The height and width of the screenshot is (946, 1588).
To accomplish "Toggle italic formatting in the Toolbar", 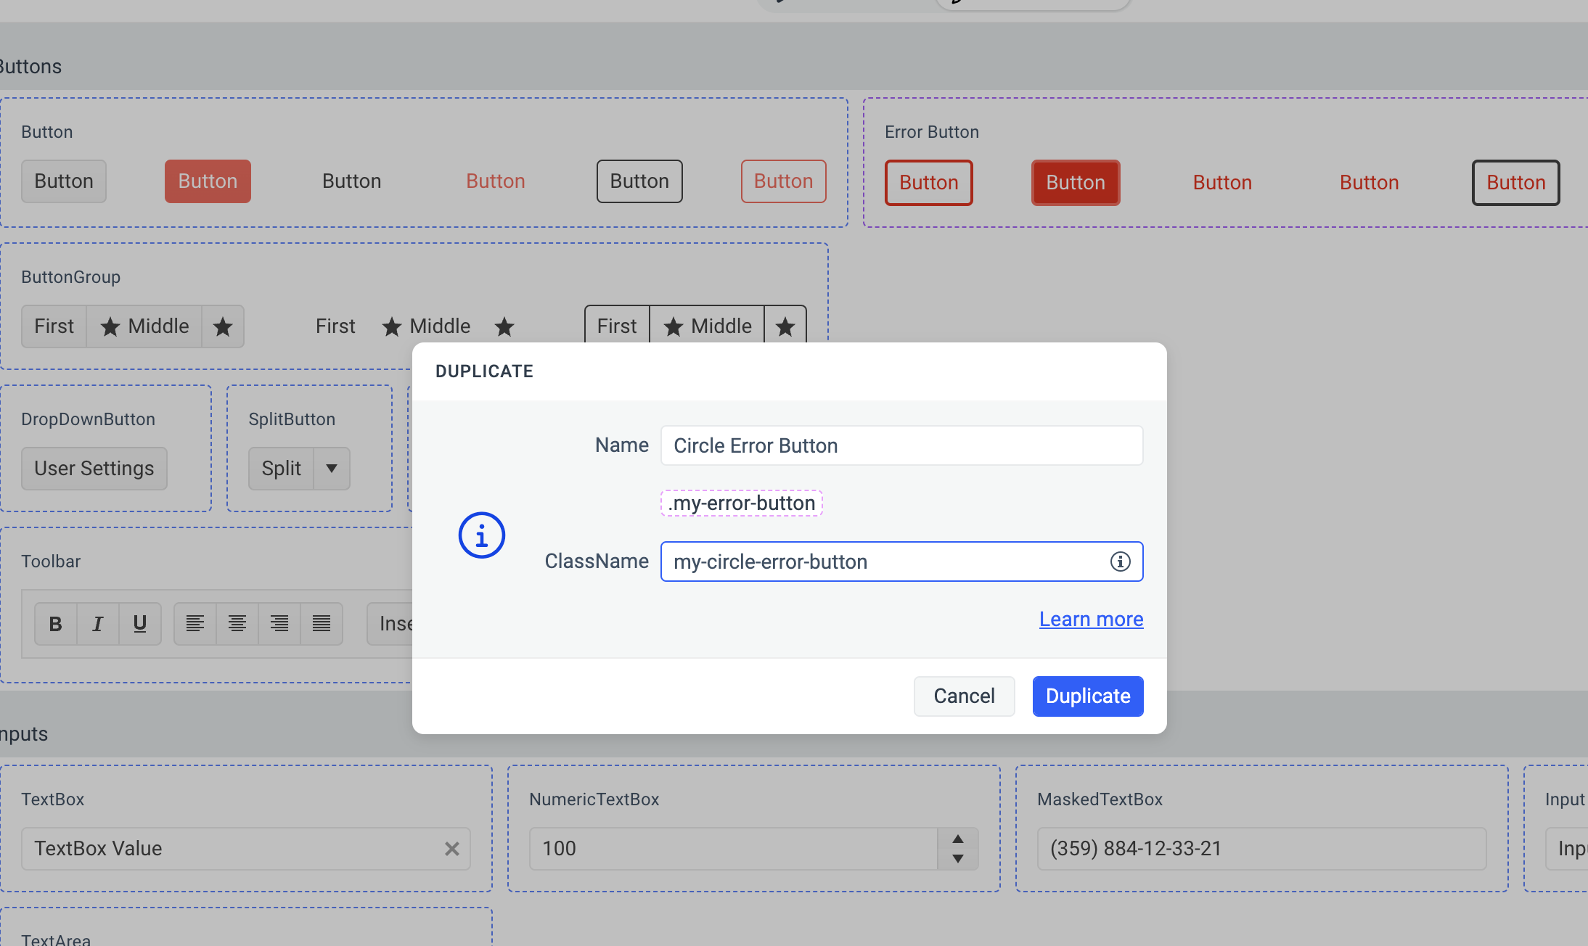I will click(97, 623).
